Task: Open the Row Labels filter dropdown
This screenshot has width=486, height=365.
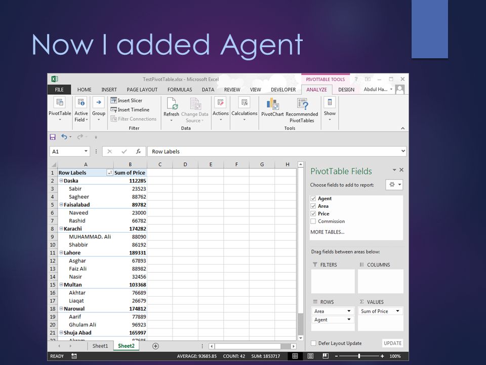Action: [x=110, y=173]
